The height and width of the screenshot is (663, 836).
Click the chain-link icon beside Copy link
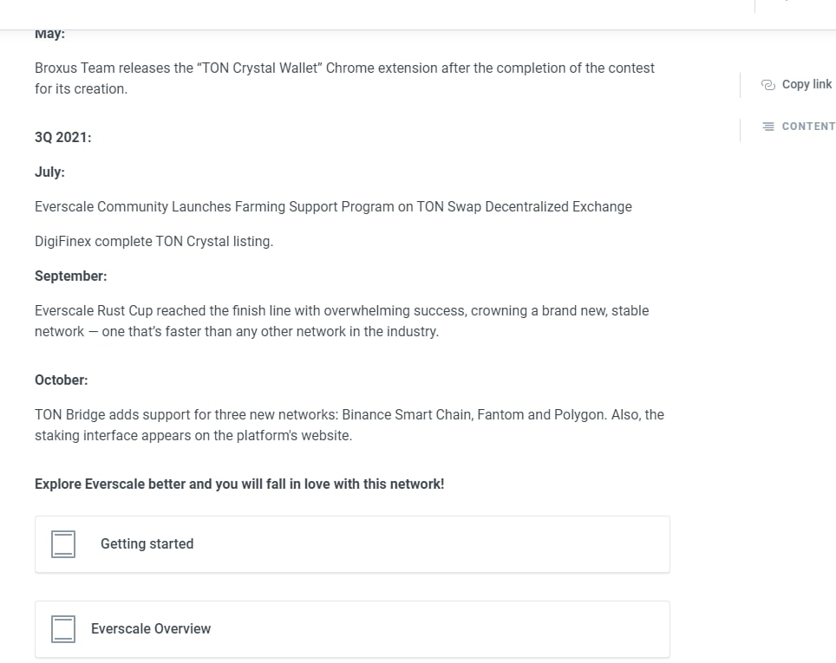tap(767, 84)
